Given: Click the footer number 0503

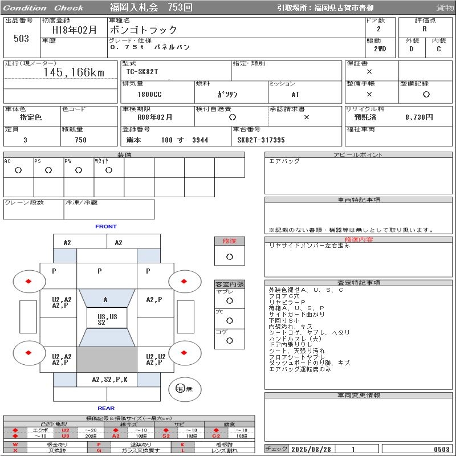Looking at the screenshot, I should click(441, 449).
